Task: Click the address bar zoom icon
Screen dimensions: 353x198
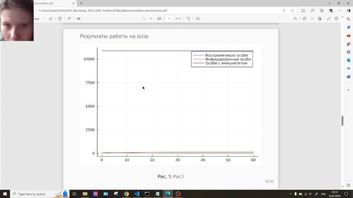Action: 284,10
